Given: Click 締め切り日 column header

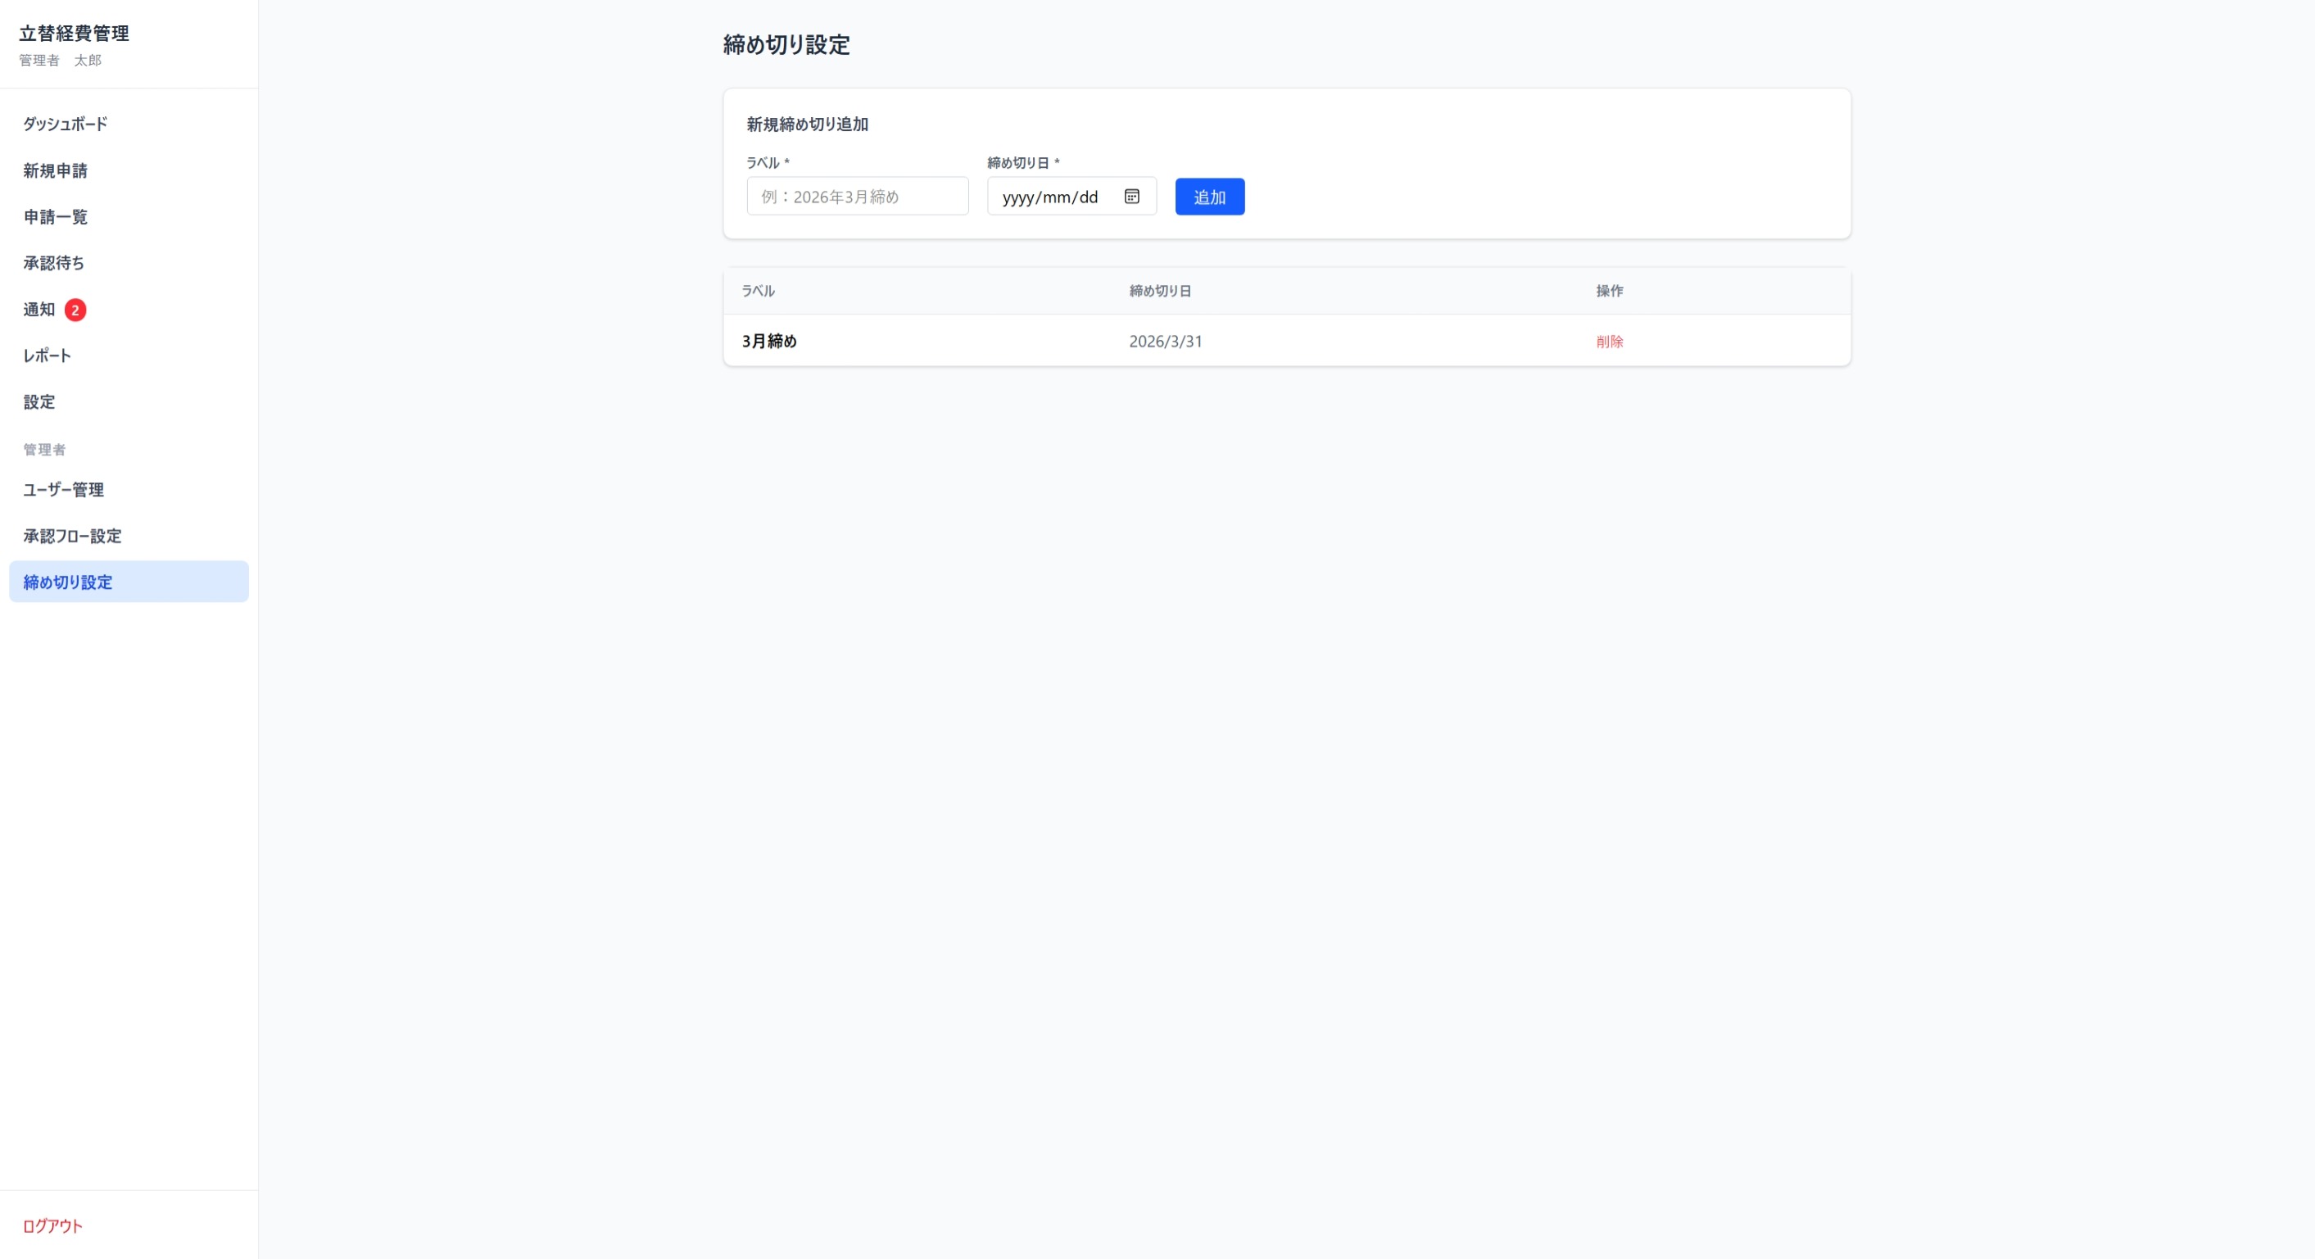Looking at the screenshot, I should coord(1159,291).
